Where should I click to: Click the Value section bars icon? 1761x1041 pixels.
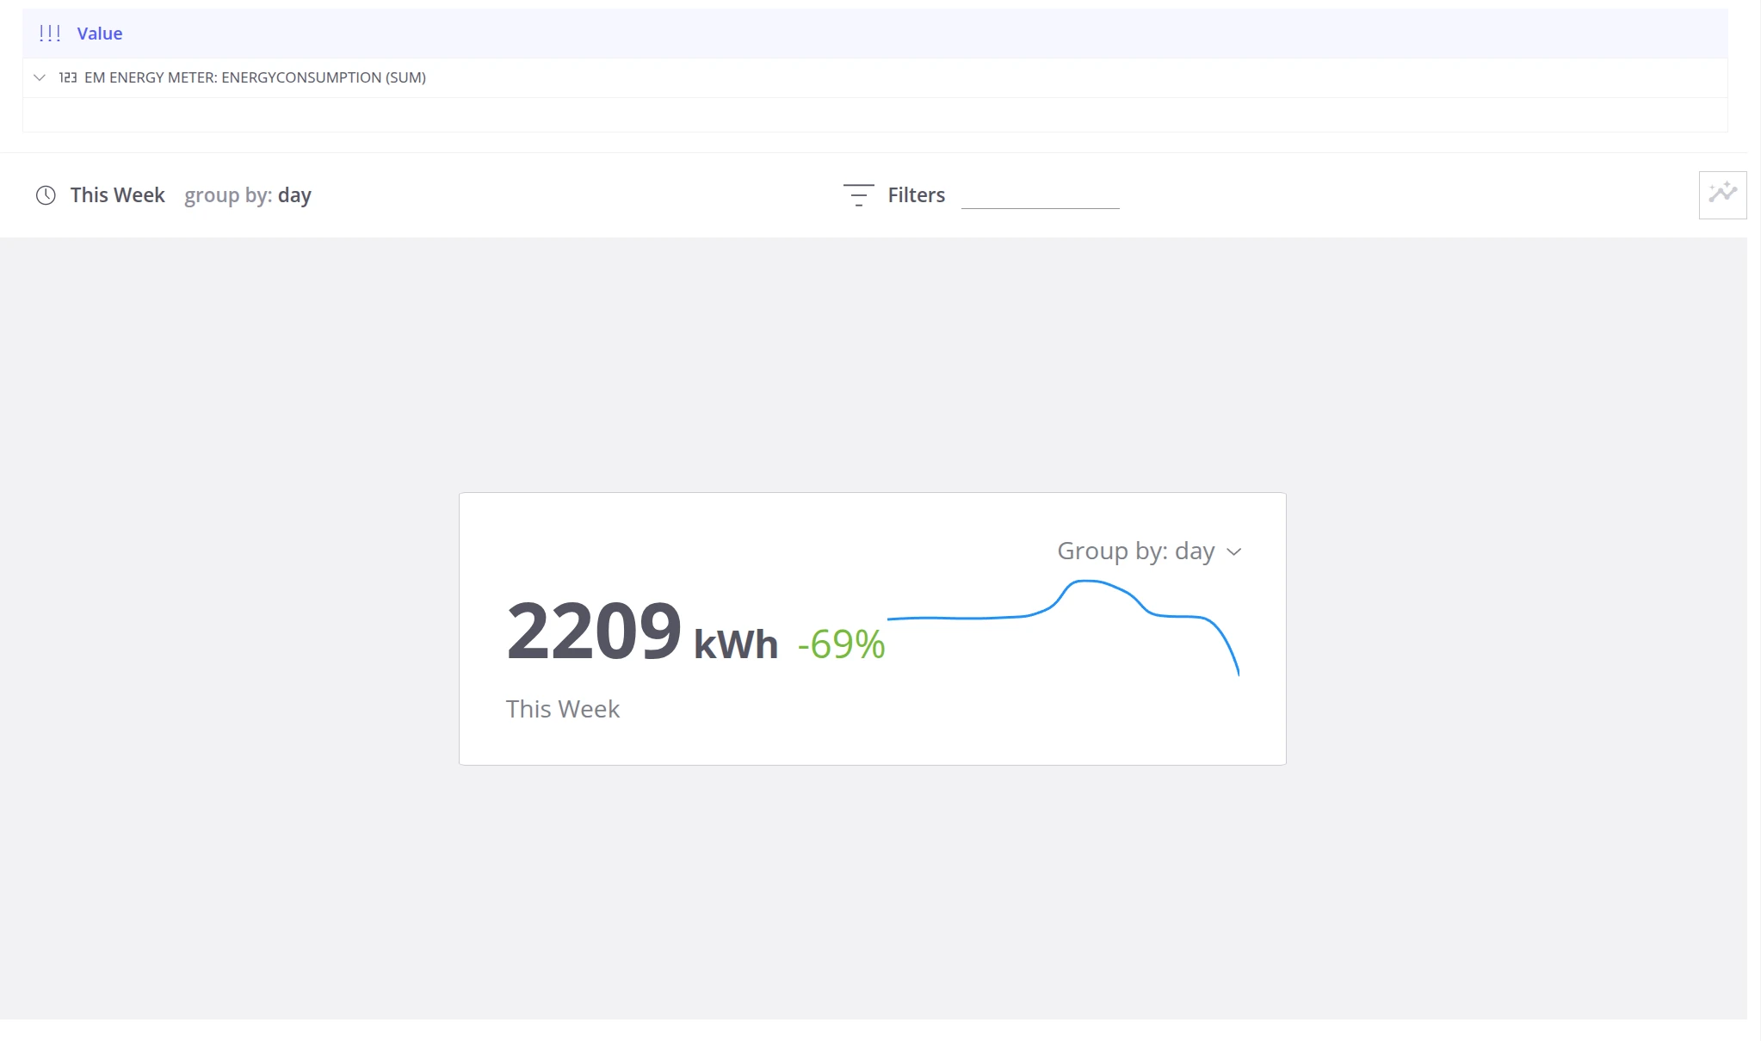[50, 34]
